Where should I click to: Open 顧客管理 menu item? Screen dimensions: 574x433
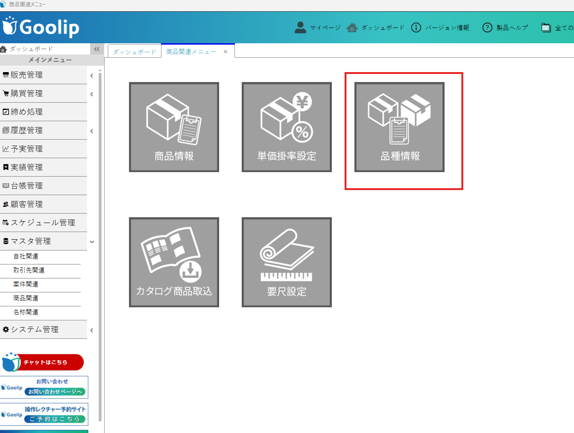tap(43, 205)
